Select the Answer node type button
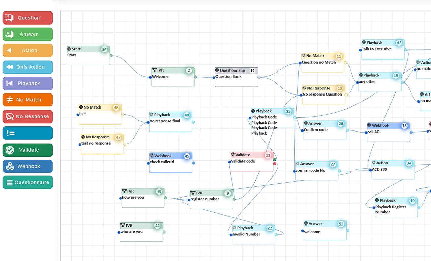The height and width of the screenshot is (261, 431). [x=28, y=34]
